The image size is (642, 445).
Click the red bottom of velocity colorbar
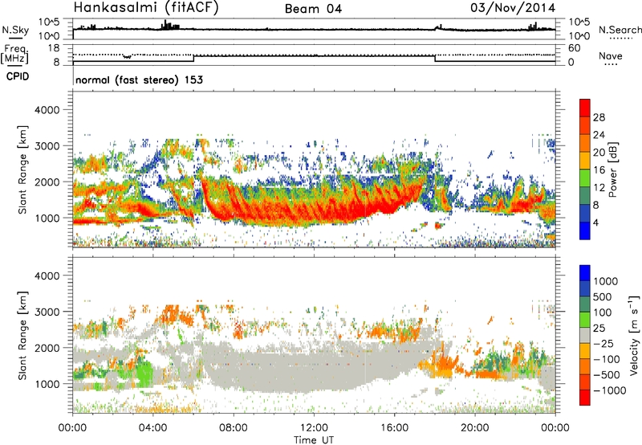[x=585, y=398]
